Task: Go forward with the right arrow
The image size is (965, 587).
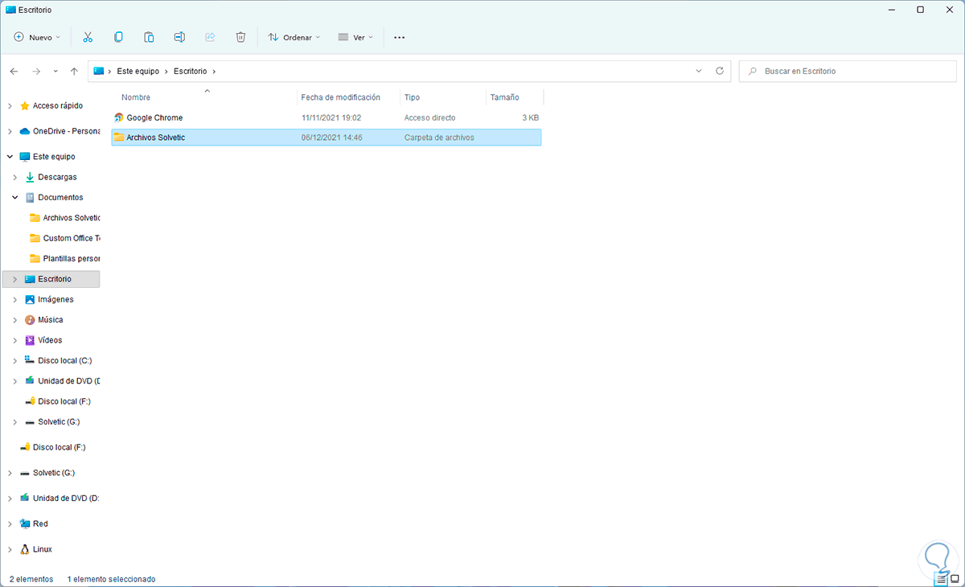Action: [x=35, y=72]
